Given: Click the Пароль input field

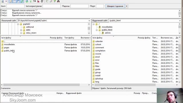Looking at the screenshot, I should pos(79,6).
